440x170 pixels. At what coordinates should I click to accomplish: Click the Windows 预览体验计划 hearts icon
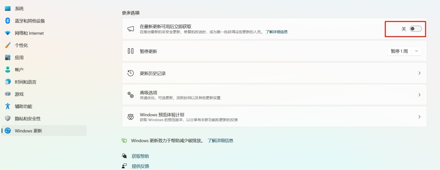tap(130, 117)
